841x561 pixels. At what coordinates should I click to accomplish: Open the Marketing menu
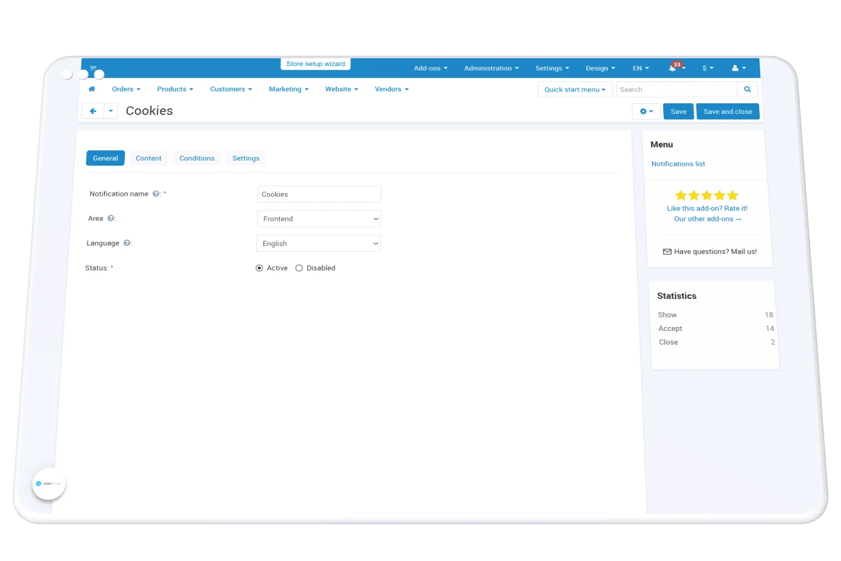[288, 89]
